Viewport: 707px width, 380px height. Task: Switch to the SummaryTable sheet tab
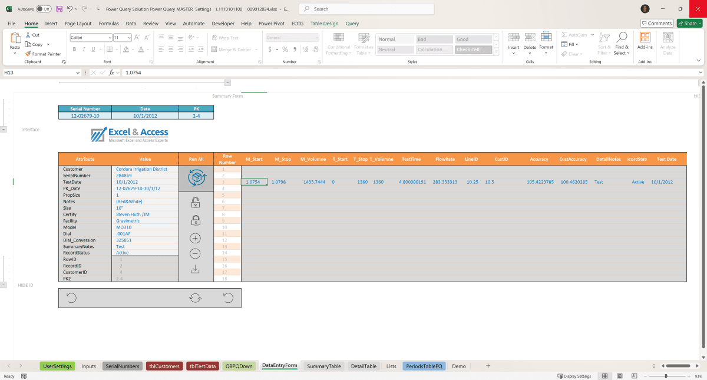[323, 366]
